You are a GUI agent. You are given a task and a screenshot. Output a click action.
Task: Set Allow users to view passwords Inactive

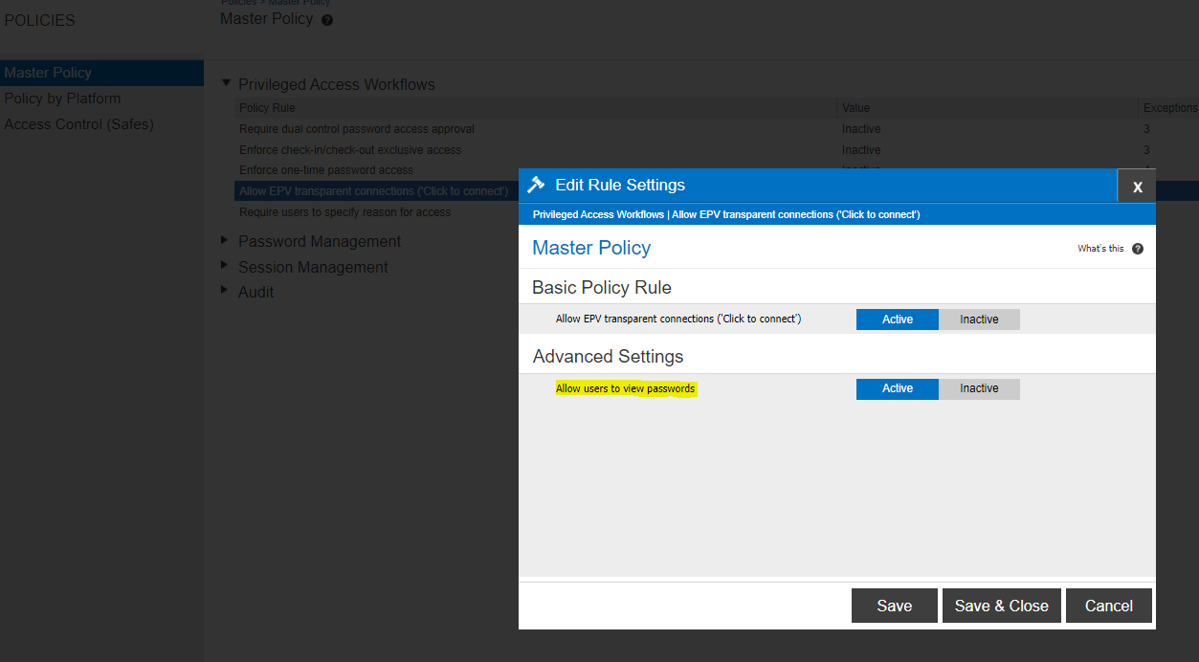coord(979,388)
